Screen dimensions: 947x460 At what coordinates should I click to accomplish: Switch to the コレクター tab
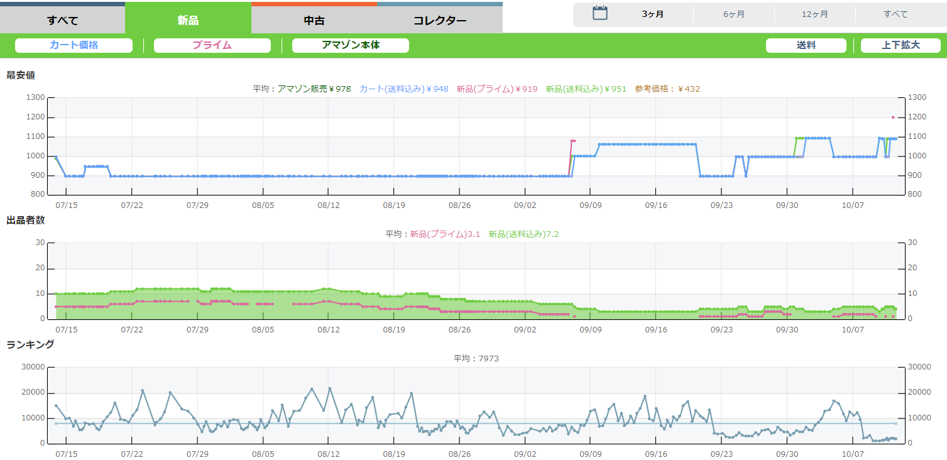[x=439, y=20]
